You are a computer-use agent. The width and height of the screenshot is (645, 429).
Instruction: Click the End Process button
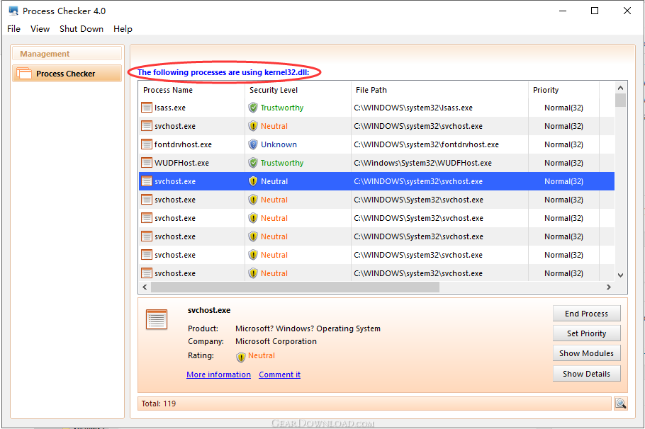pos(586,314)
